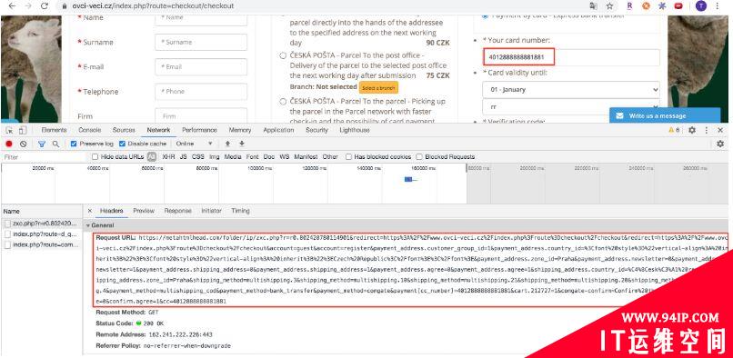Clear the network log

[x=23, y=144]
